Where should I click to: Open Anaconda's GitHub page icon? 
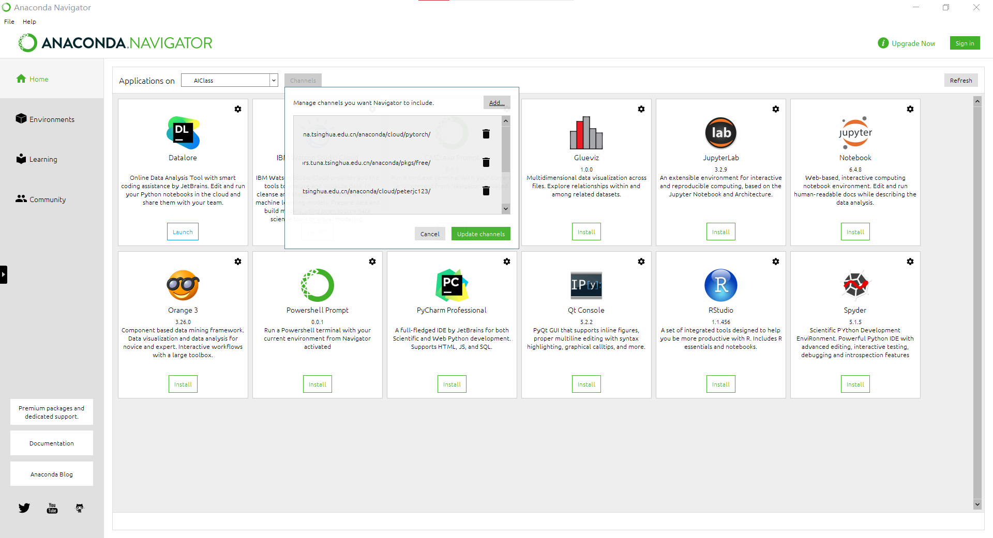[80, 508]
